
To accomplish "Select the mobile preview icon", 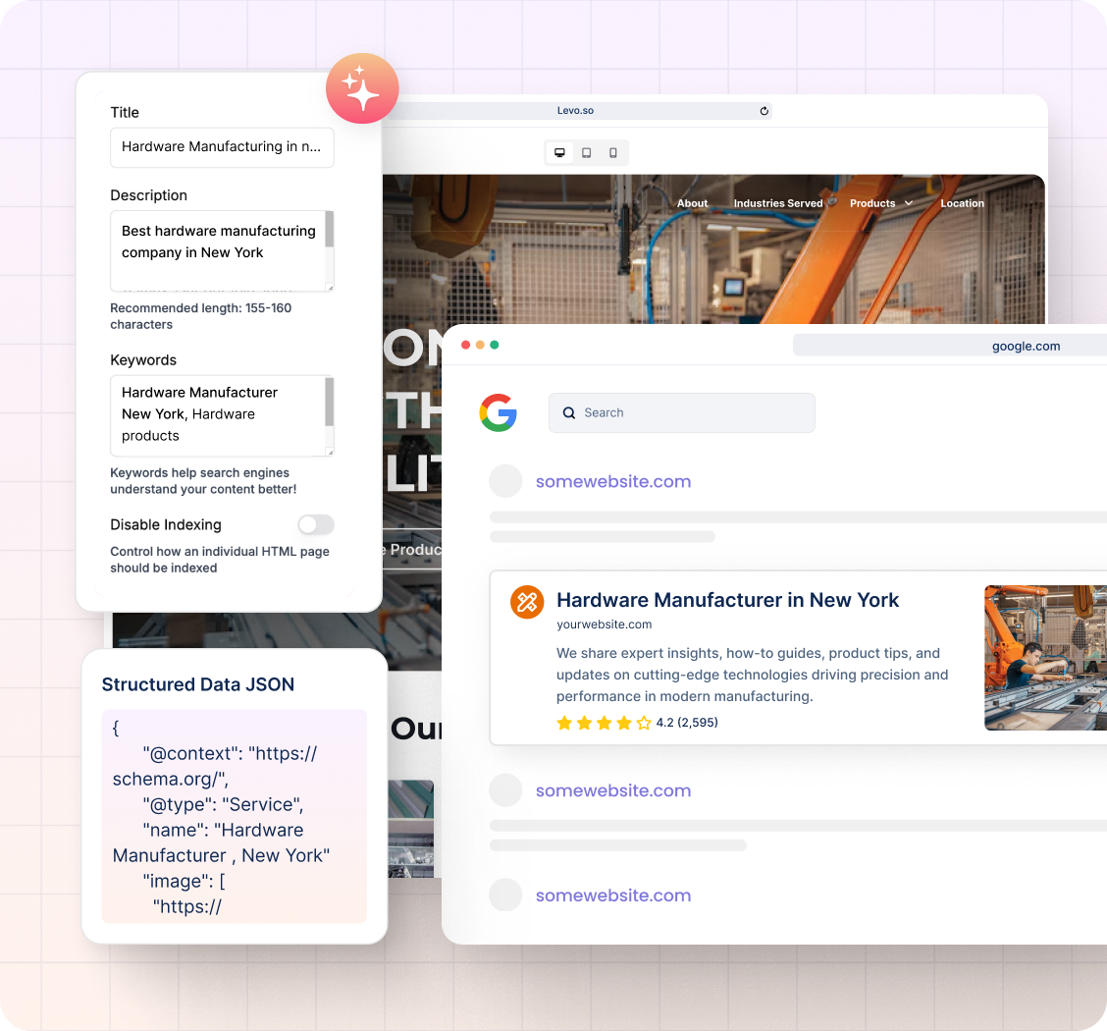I will pos(613,152).
